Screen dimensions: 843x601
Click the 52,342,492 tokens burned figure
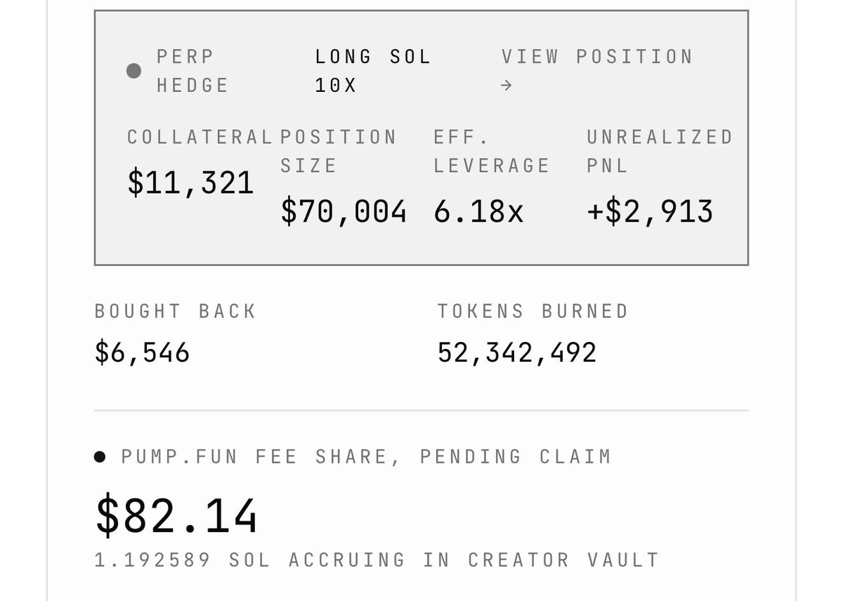517,352
